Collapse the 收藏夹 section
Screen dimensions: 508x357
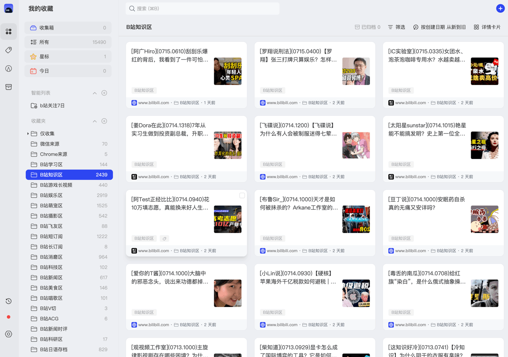click(x=95, y=121)
